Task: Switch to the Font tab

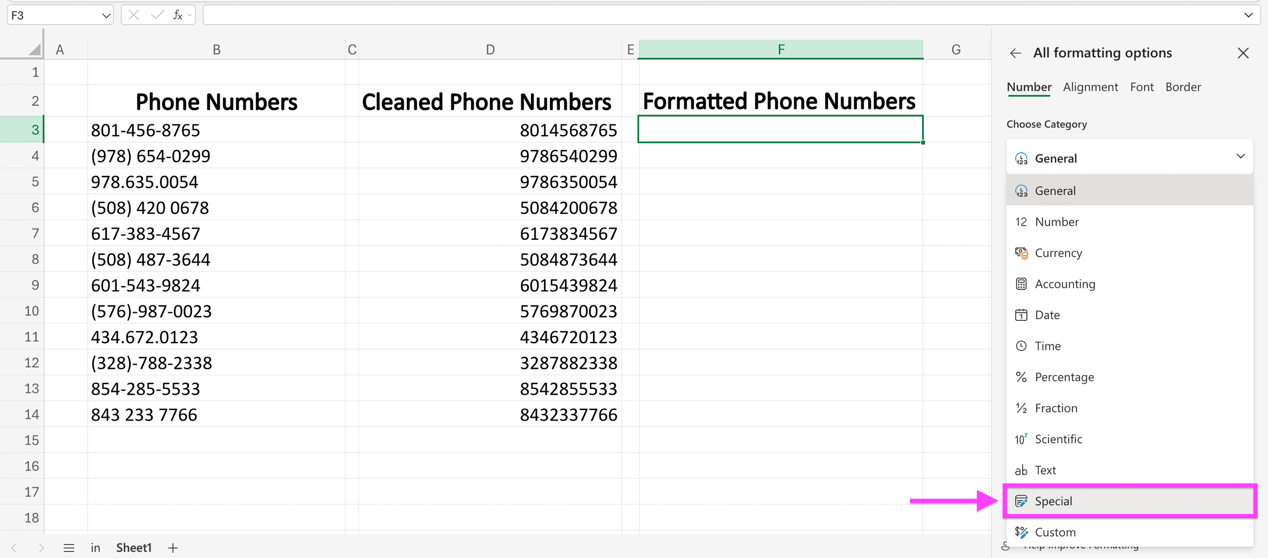Action: click(1142, 87)
